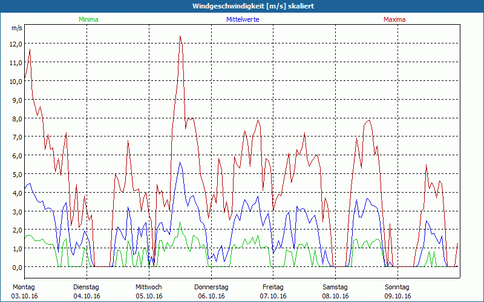The width and height of the screenshot is (484, 302).
Task: Click the 09.10.16 date label
Action: tap(398, 296)
